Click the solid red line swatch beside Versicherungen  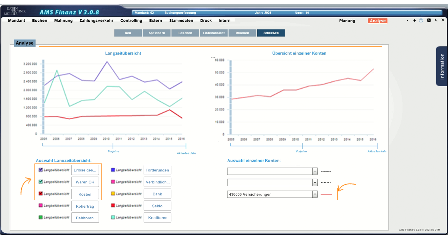[x=326, y=194]
